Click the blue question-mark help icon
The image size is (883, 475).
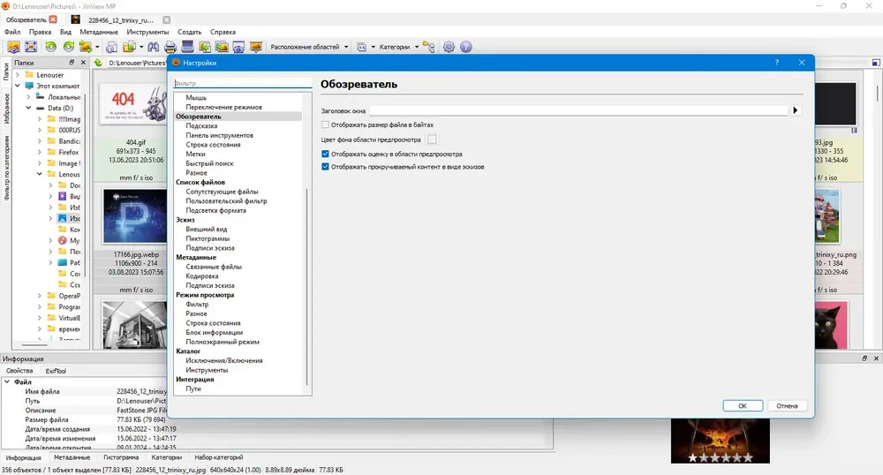click(x=465, y=48)
